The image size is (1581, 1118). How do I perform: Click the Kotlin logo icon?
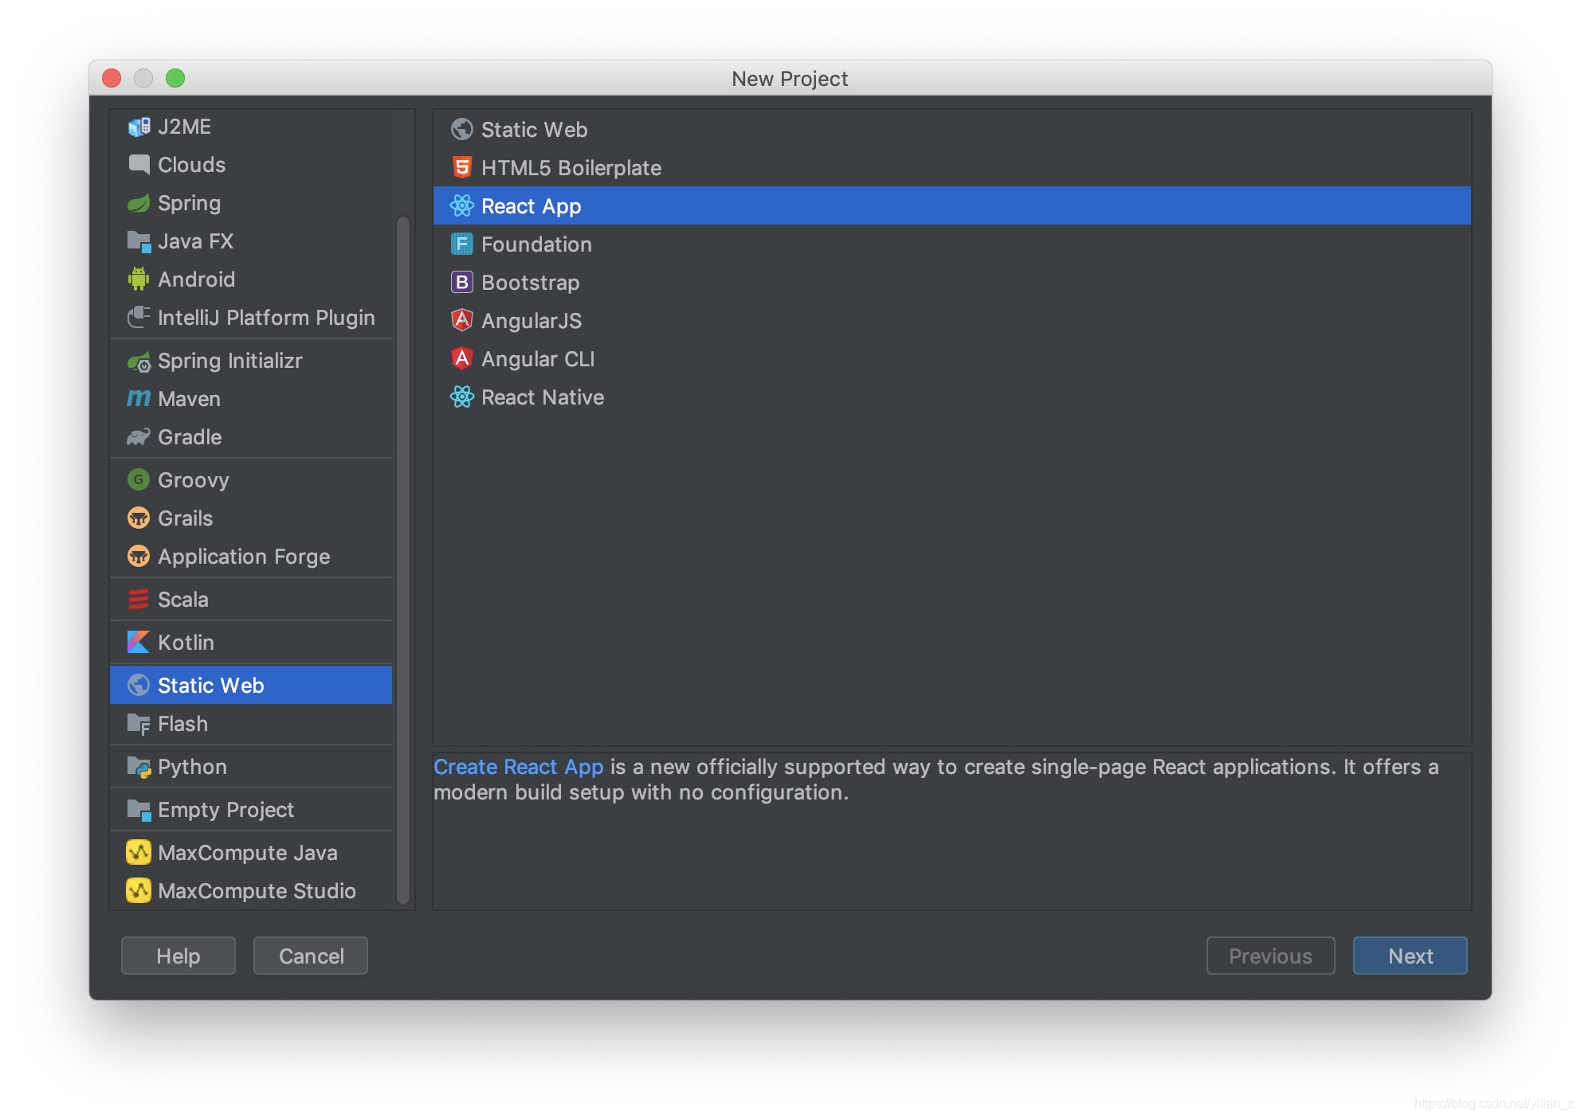pyautogui.click(x=138, y=642)
